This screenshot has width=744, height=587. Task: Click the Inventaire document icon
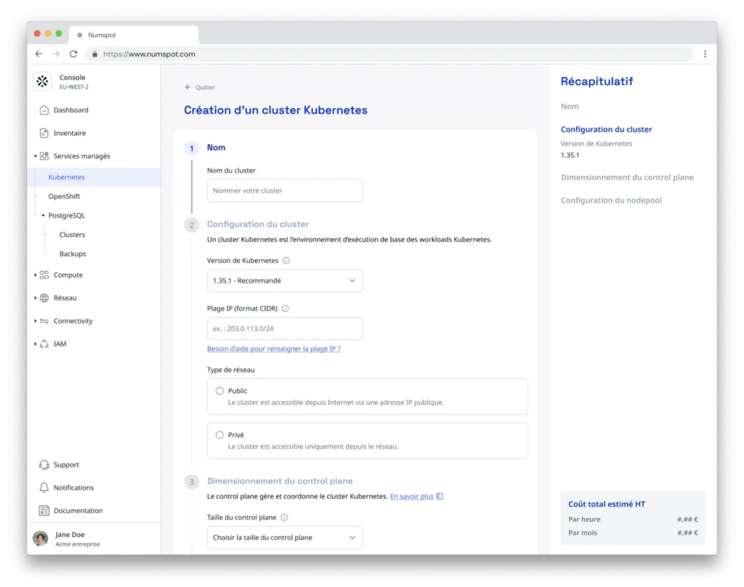coord(44,133)
